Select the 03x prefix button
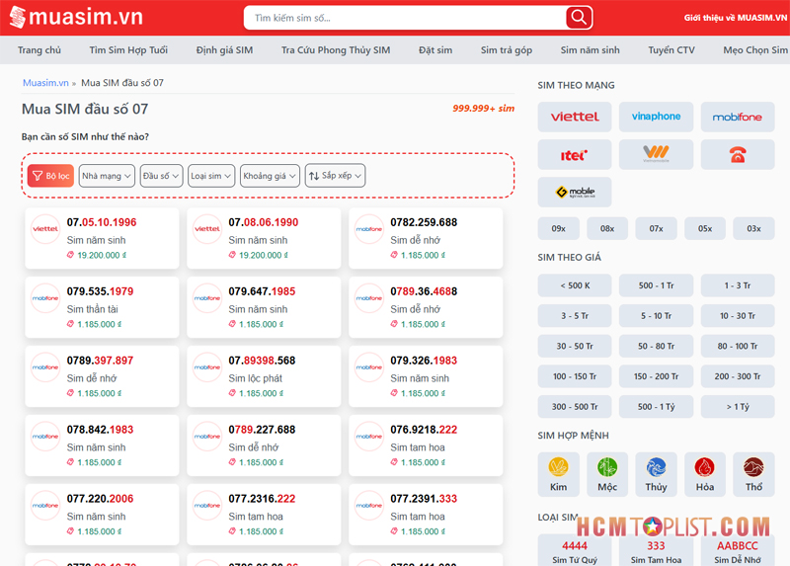 click(x=753, y=228)
